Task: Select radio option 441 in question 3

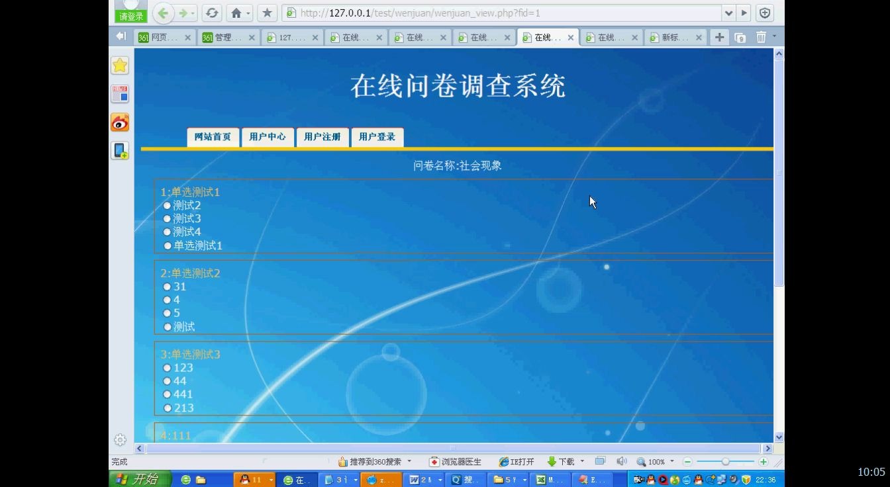Action: tap(167, 394)
